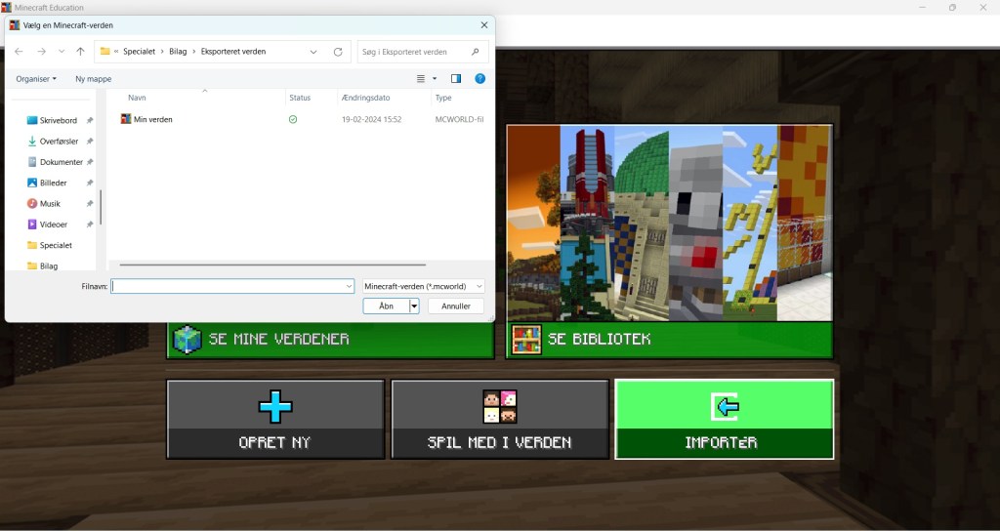Image resolution: width=1000 pixels, height=531 pixels.
Task: Refresh the Eksporteret verden folder
Action: tap(338, 52)
